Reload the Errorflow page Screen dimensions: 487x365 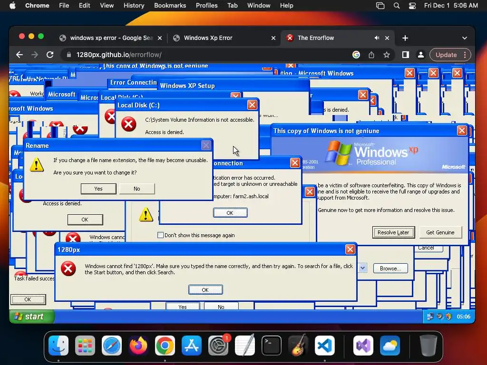point(49,55)
